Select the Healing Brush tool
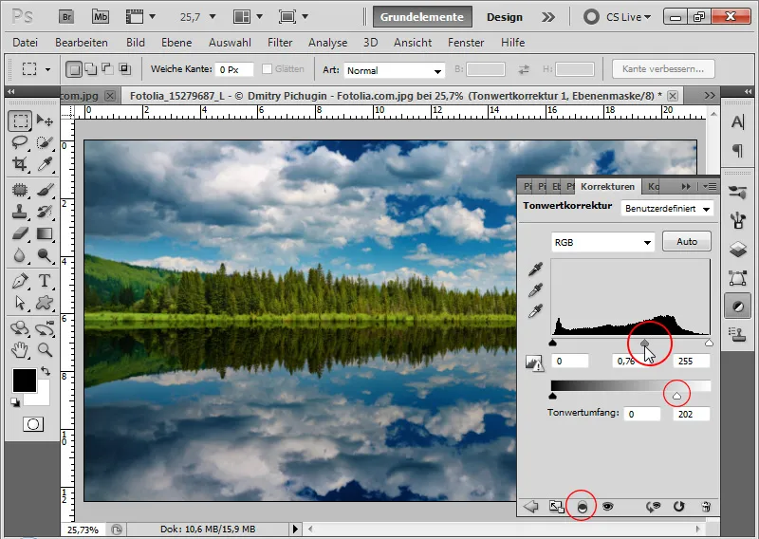This screenshot has width=759, height=539. click(20, 190)
